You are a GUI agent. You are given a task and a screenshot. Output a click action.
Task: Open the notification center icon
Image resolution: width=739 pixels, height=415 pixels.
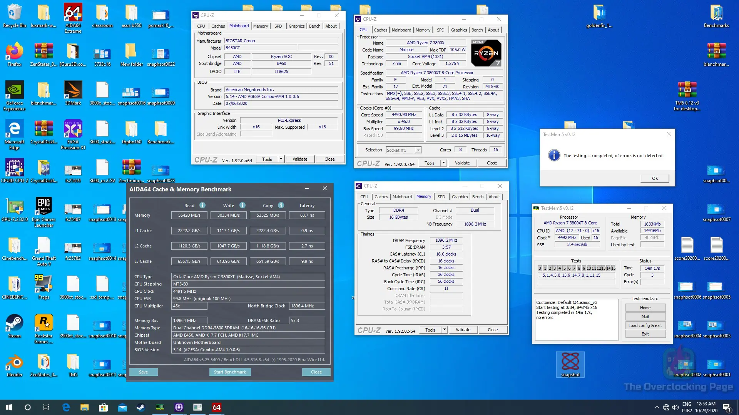coord(727,407)
